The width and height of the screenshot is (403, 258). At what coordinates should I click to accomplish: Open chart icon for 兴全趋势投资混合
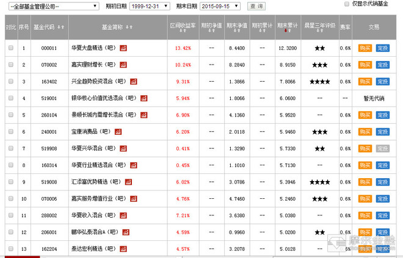coord(134,81)
